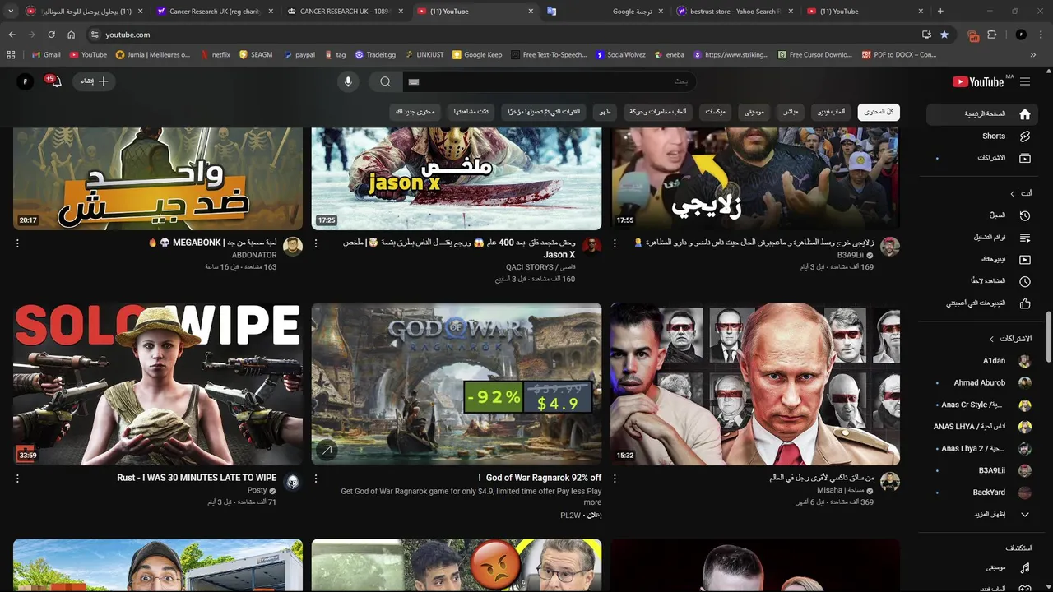The height and width of the screenshot is (592, 1053).
Task: Reload the page in browser
Action: pyautogui.click(x=51, y=35)
